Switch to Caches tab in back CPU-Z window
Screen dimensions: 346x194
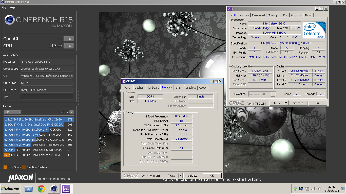point(245,15)
